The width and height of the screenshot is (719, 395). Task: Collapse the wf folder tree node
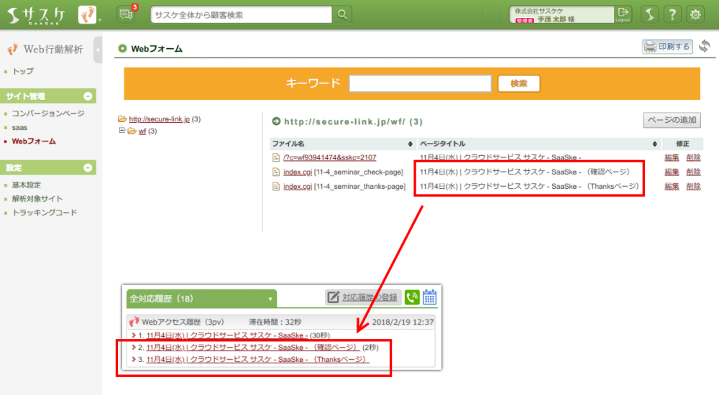pyautogui.click(x=122, y=131)
